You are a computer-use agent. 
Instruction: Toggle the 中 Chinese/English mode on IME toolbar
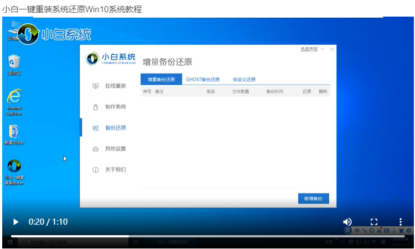coord(357,231)
